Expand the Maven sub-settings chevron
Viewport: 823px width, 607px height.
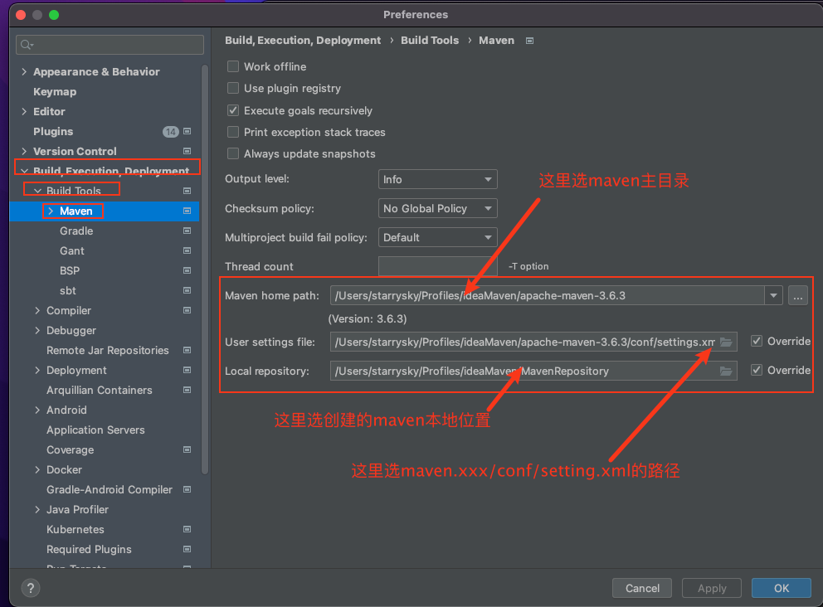coord(51,211)
